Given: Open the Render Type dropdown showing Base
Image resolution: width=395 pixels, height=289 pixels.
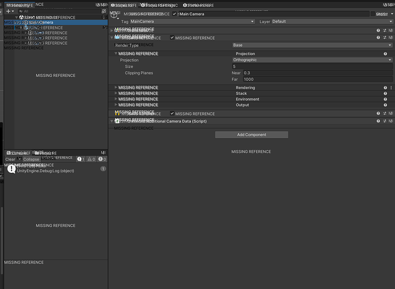Looking at the screenshot, I should tap(312, 45).
